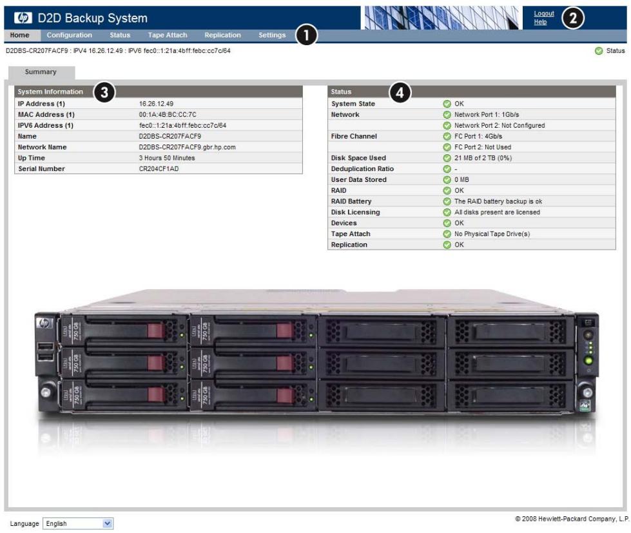The image size is (631, 533).
Task: Click the Status text link at top right
Action: [x=616, y=51]
